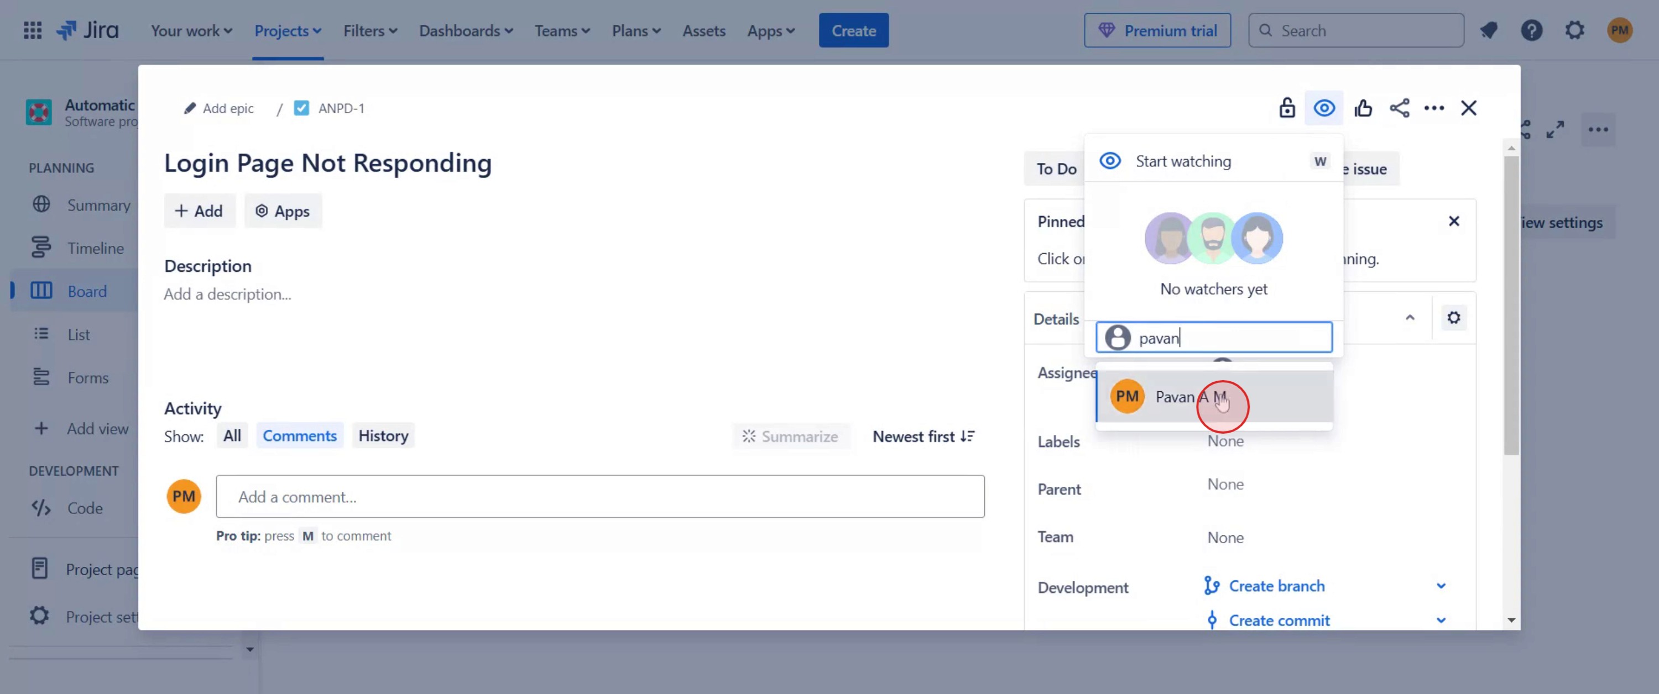
Task: Switch to the History activity tab
Action: [383, 436]
